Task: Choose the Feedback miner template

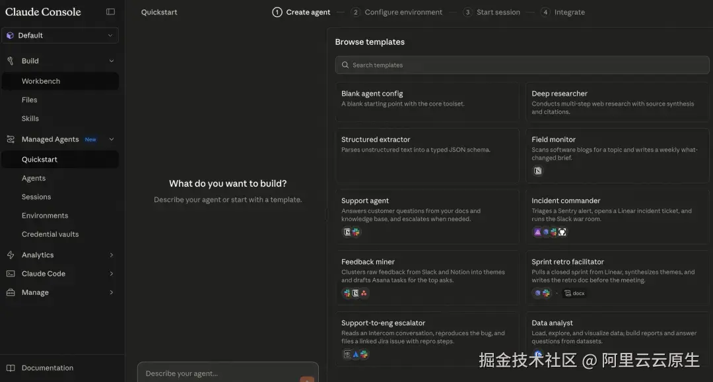Action: coord(427,278)
